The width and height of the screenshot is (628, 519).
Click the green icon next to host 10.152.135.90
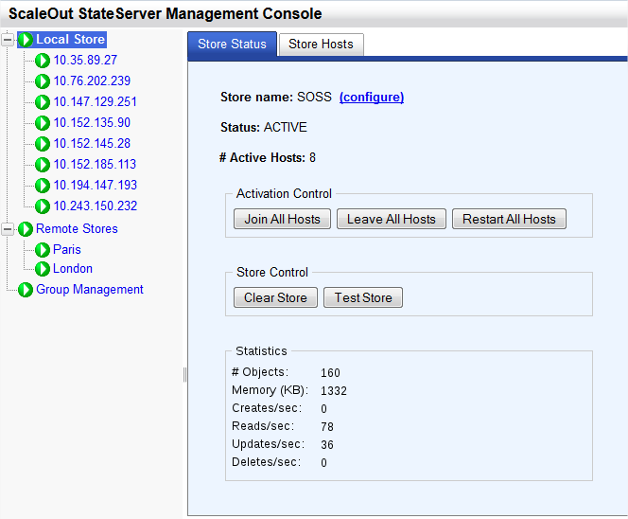[x=43, y=123]
